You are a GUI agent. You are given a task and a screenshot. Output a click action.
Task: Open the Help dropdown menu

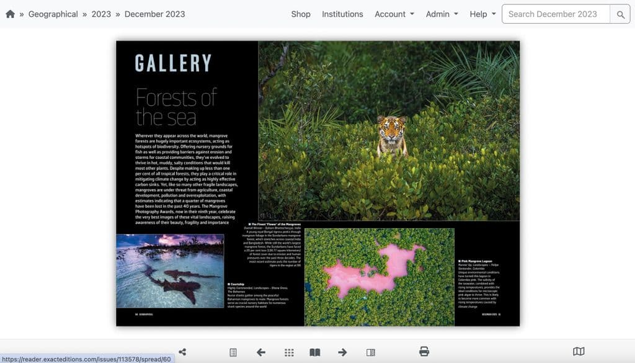(482, 14)
